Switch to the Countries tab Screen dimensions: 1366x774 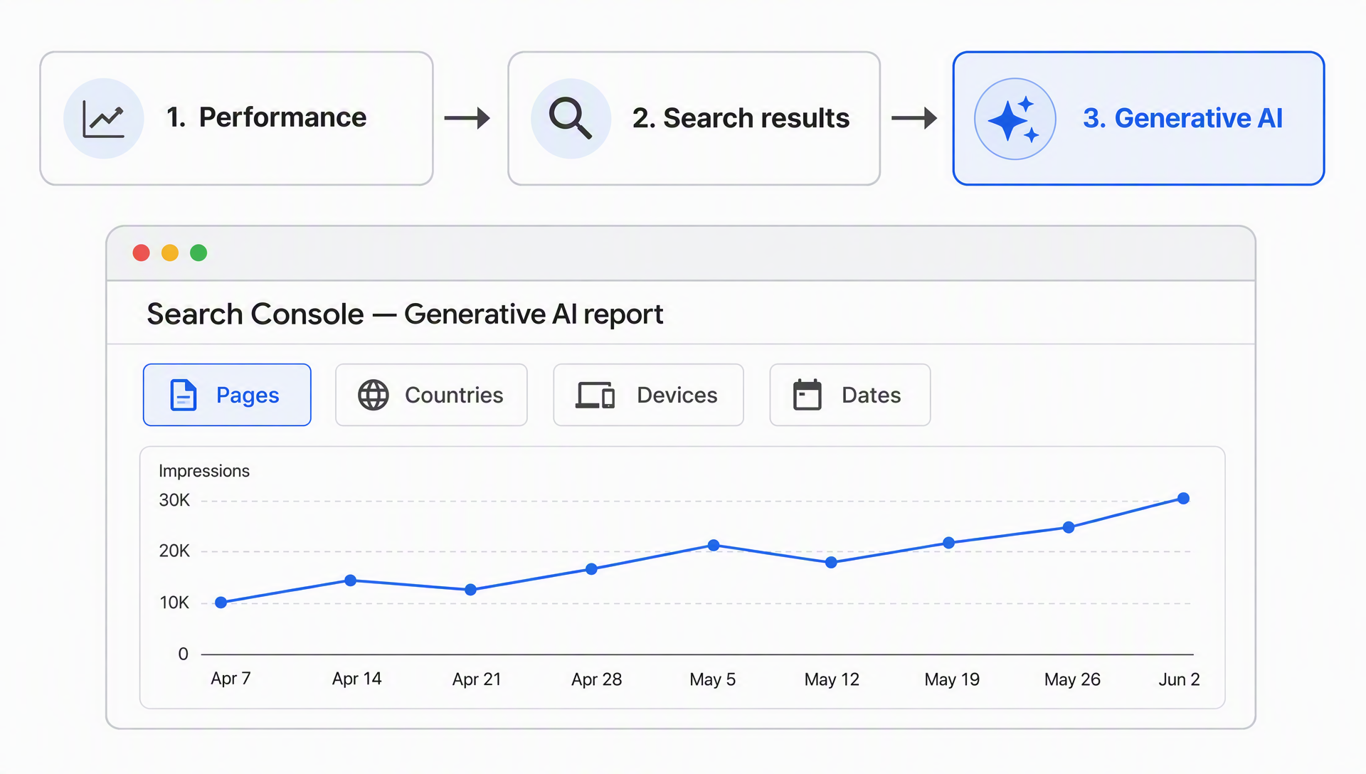point(431,395)
